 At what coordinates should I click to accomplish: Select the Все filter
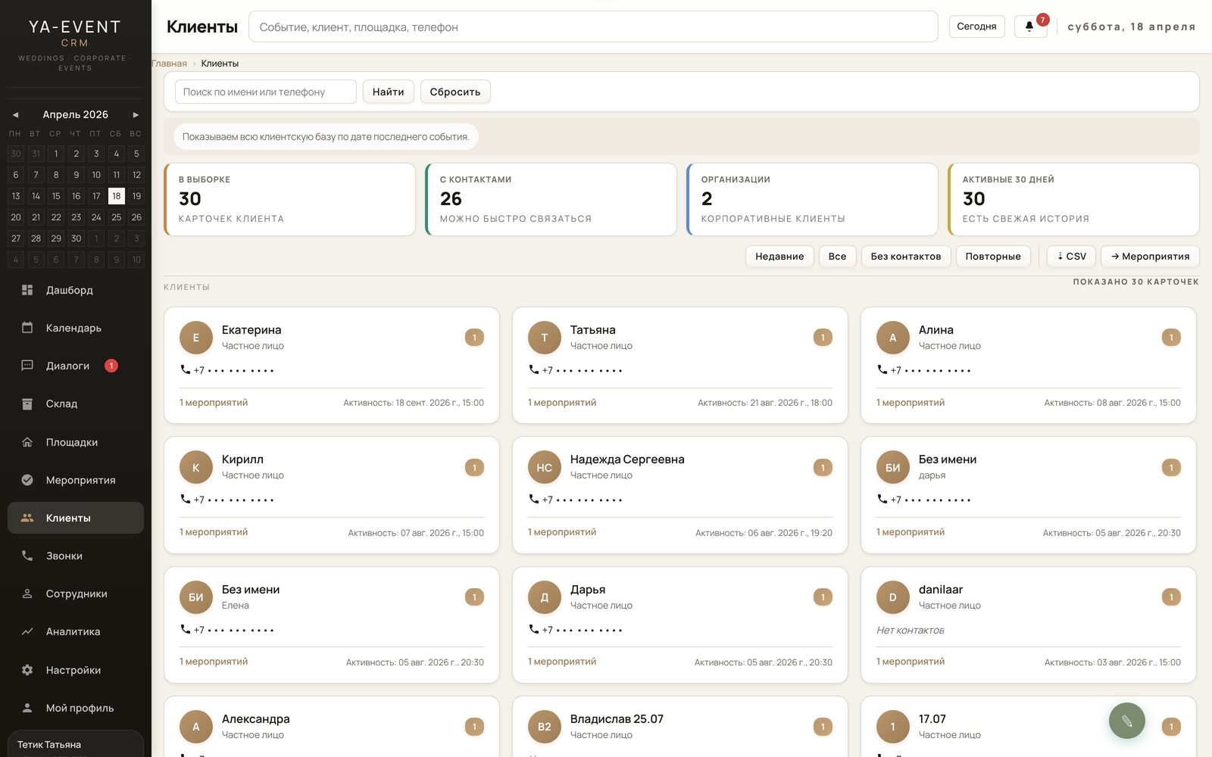point(837,257)
